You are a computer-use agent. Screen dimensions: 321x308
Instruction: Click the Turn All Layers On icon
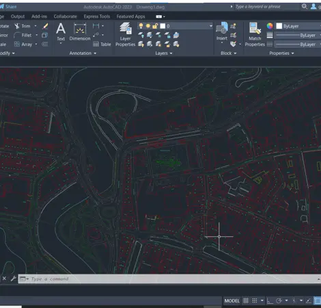141,44
